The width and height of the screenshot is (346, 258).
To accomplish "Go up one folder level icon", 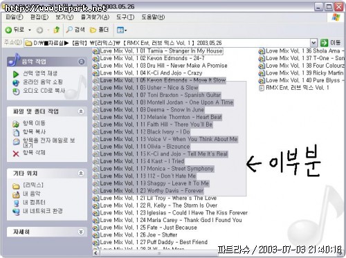I will point(57,30).
